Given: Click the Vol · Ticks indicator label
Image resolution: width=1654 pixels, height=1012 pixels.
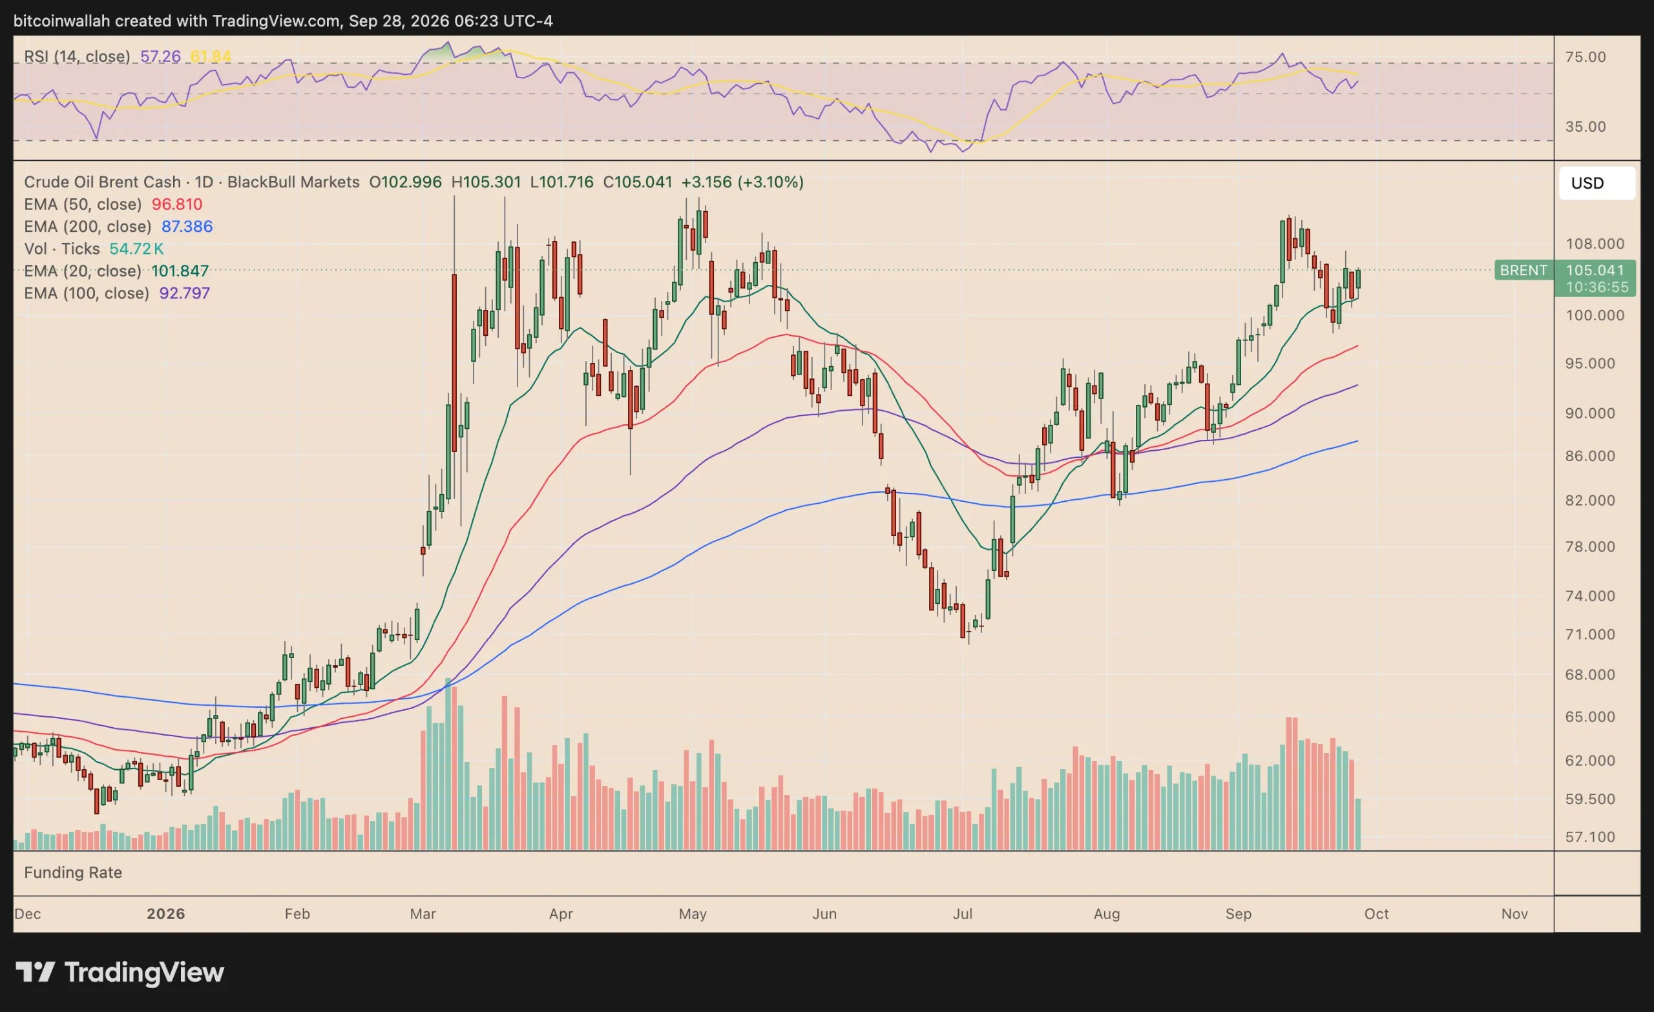Looking at the screenshot, I should 62,248.
